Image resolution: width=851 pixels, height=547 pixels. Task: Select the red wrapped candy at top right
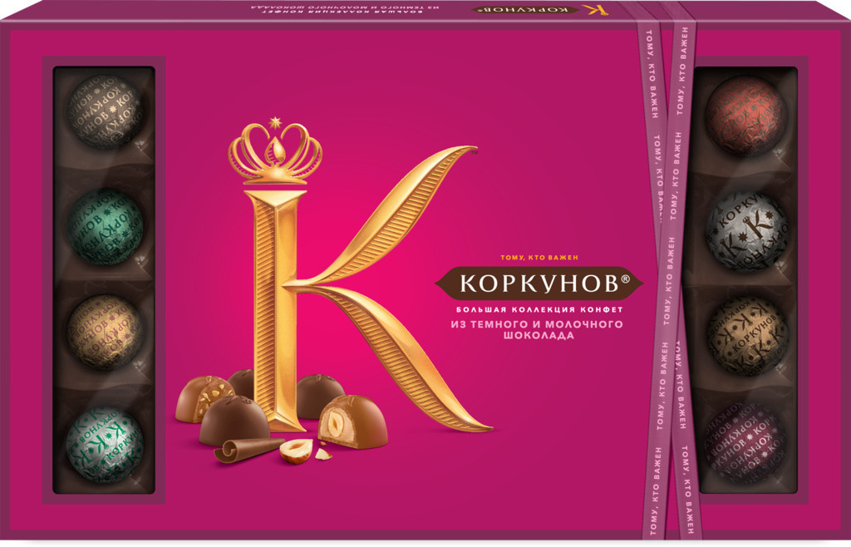coord(745,115)
